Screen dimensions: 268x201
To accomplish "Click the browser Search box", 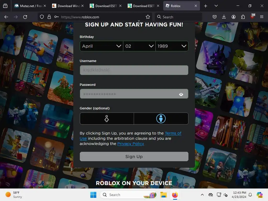I will pos(178,17).
